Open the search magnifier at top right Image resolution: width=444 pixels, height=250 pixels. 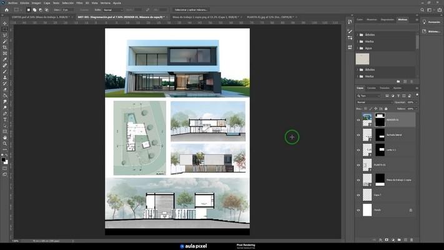pyautogui.click(x=422, y=9)
